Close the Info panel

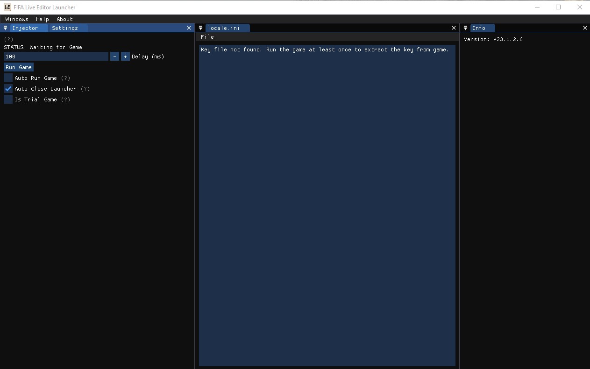[585, 28]
